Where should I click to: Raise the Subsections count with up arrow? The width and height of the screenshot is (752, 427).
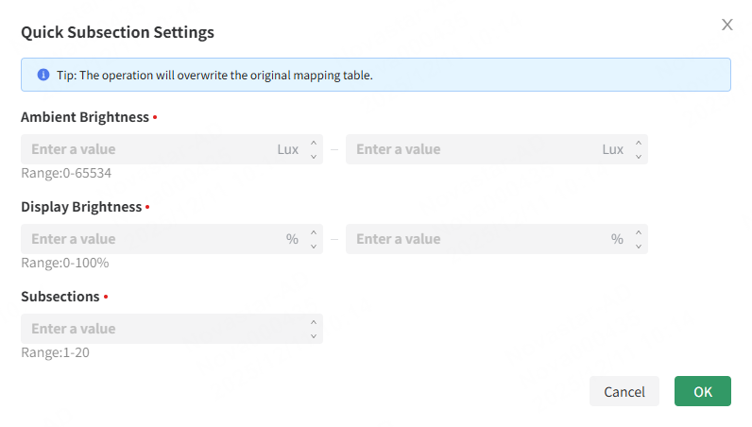(x=314, y=322)
